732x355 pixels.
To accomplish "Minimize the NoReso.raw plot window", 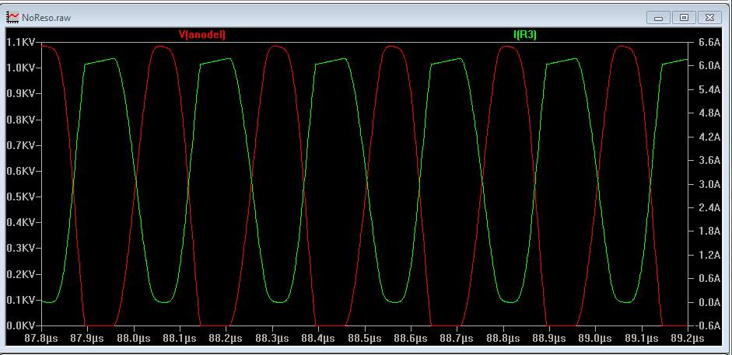I will coord(659,18).
